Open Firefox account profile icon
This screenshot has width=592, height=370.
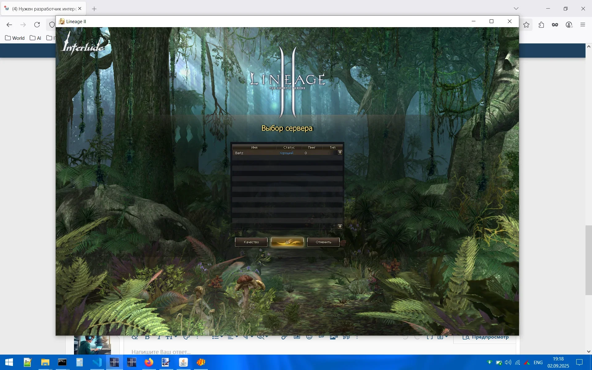pyautogui.click(x=569, y=25)
